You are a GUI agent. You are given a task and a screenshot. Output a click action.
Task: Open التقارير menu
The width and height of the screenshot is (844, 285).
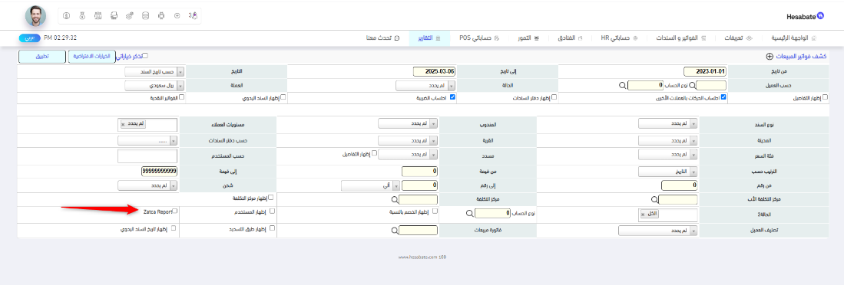[x=430, y=38]
